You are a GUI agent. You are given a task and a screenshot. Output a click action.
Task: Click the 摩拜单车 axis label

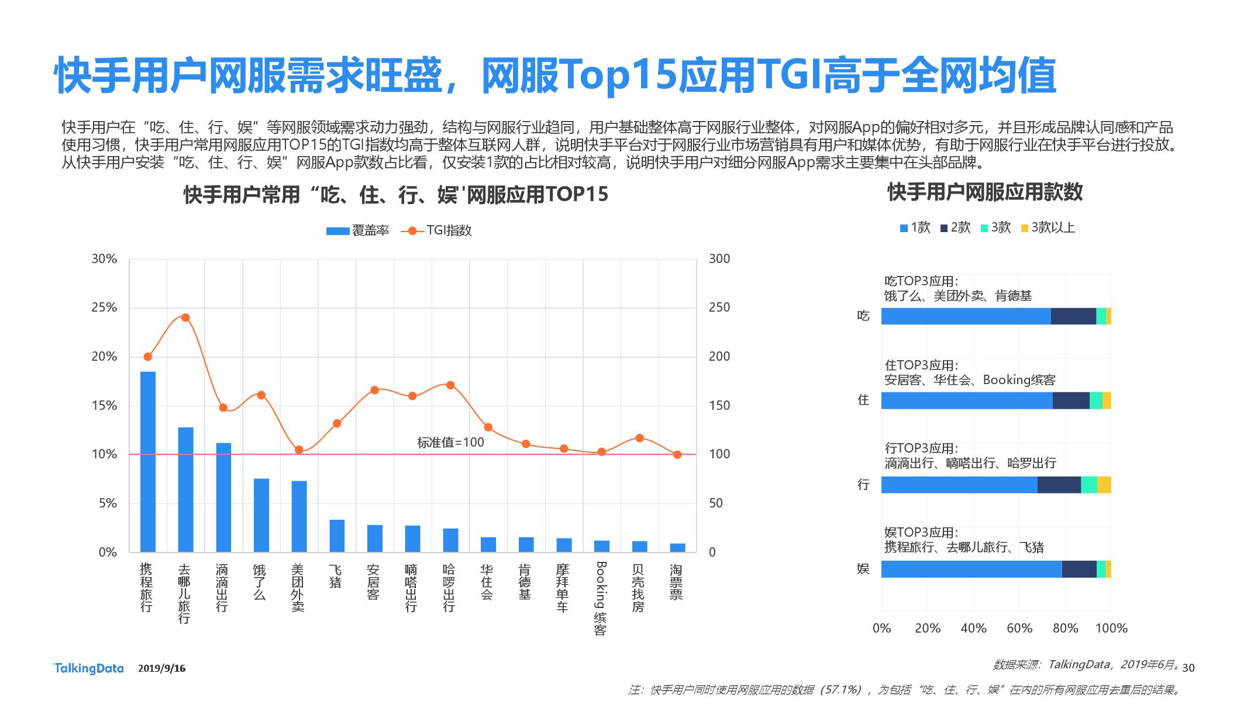pyautogui.click(x=563, y=588)
